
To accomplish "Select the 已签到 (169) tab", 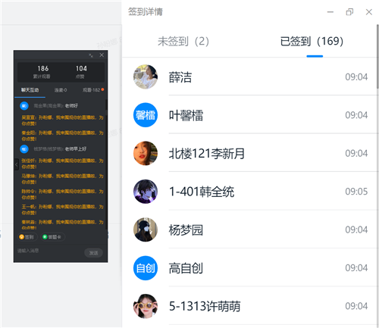I will tap(312, 41).
